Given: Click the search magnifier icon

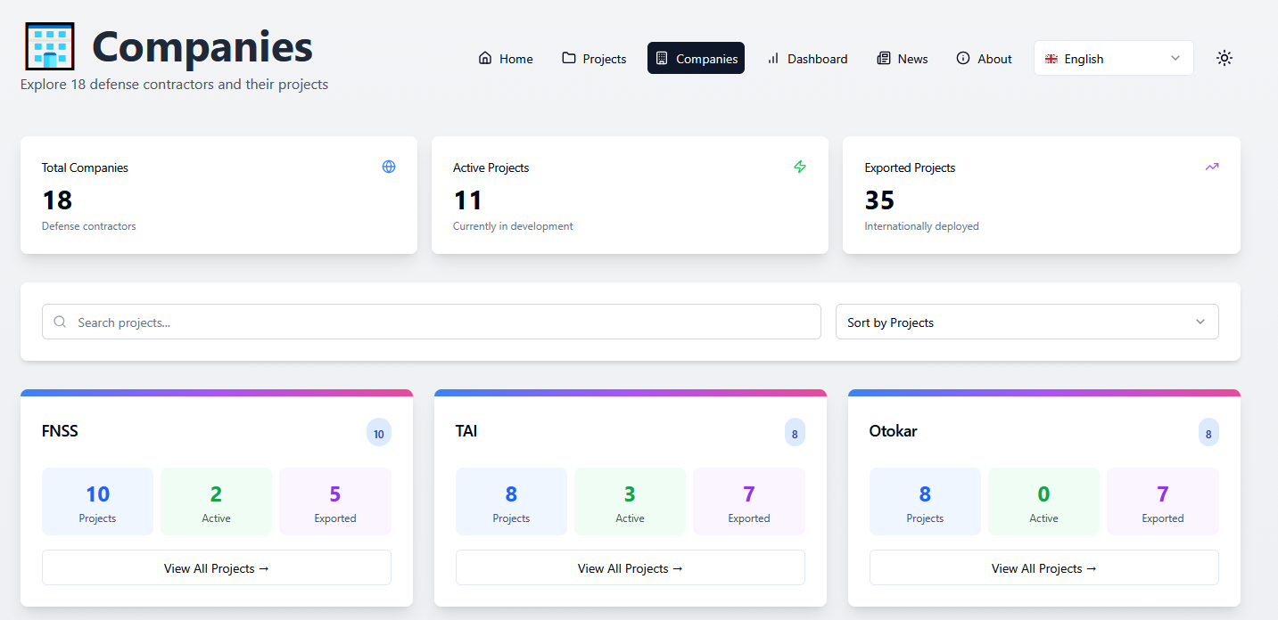Looking at the screenshot, I should point(59,322).
